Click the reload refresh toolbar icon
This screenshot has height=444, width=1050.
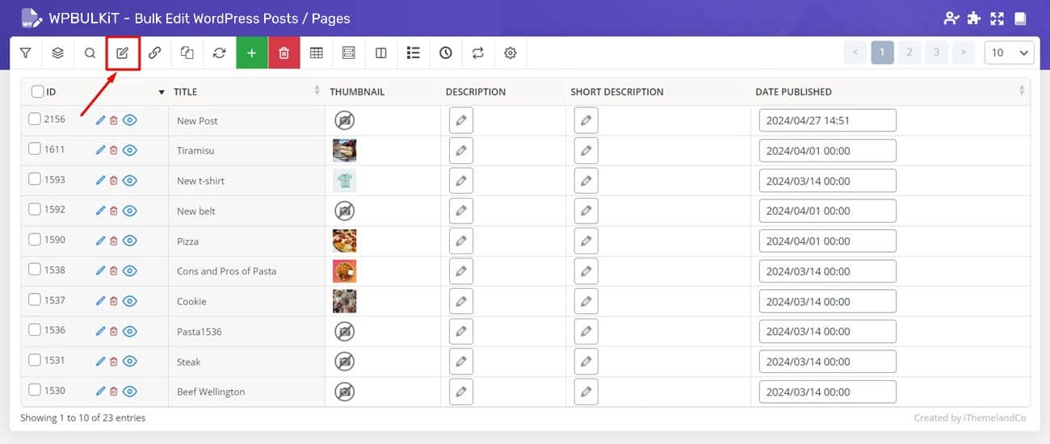tap(220, 53)
